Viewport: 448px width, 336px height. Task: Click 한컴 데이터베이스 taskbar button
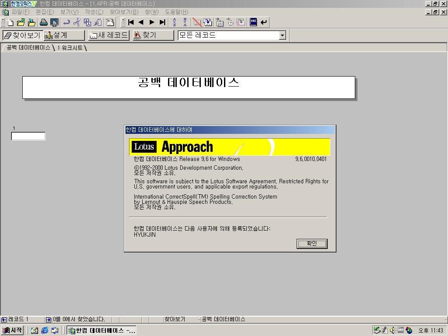[101, 330]
